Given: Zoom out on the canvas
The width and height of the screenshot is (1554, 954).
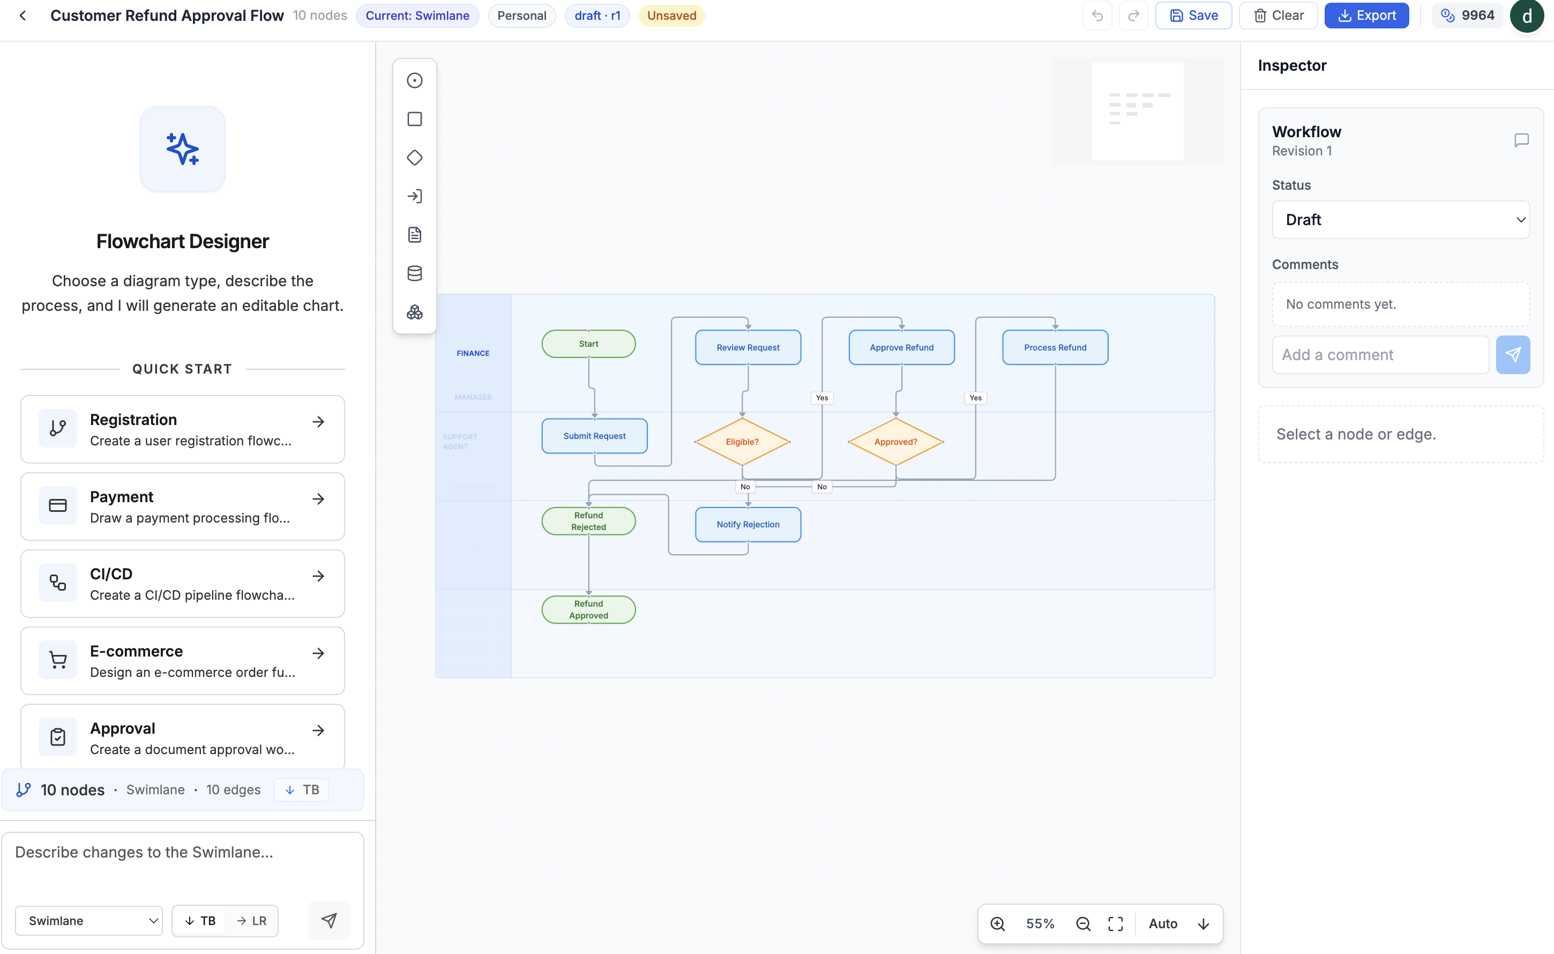Looking at the screenshot, I should [1083, 923].
